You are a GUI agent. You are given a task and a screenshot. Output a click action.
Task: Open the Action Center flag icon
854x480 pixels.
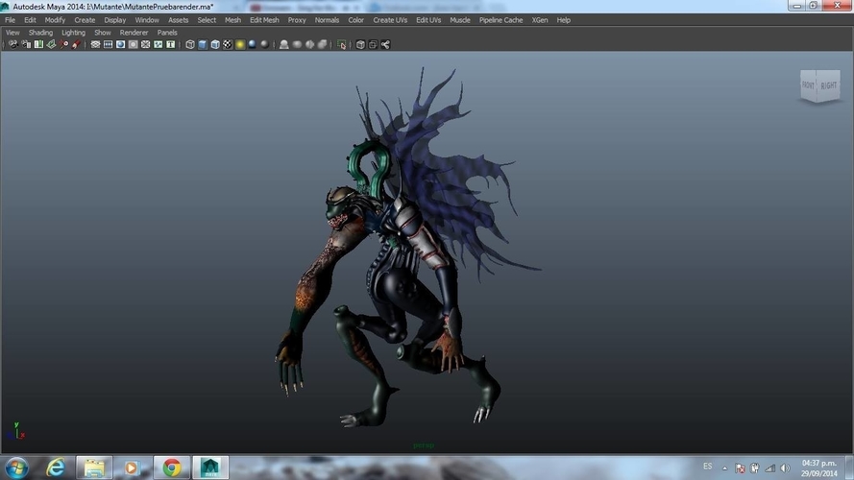(740, 468)
